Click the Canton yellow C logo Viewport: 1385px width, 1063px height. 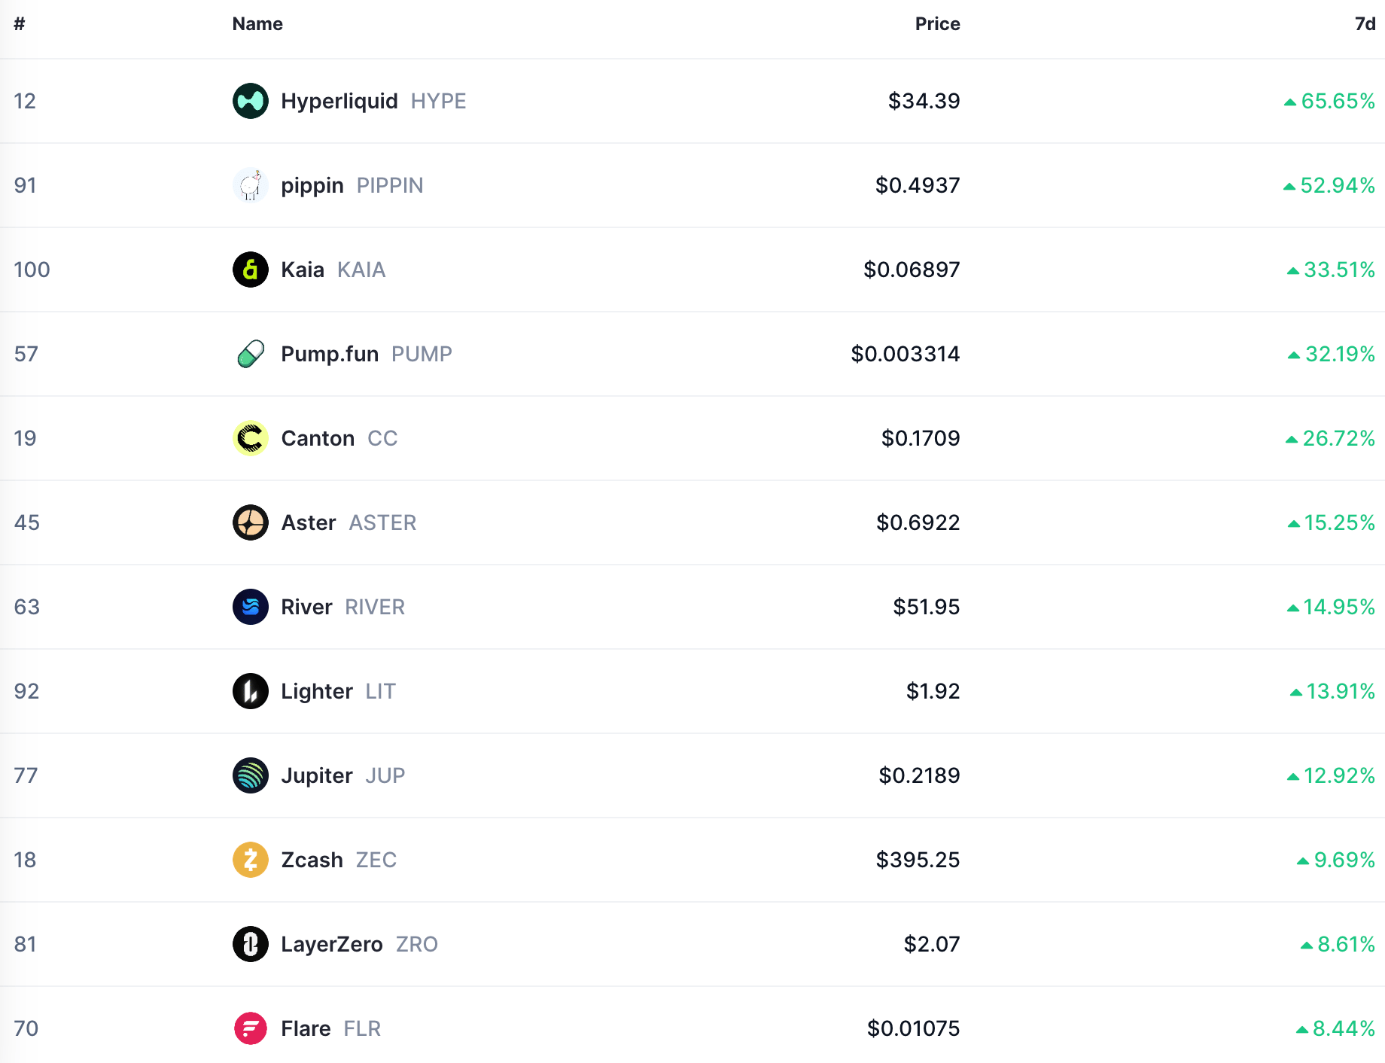tap(250, 438)
